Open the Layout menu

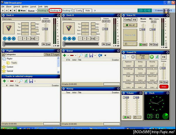click(x=33, y=7)
